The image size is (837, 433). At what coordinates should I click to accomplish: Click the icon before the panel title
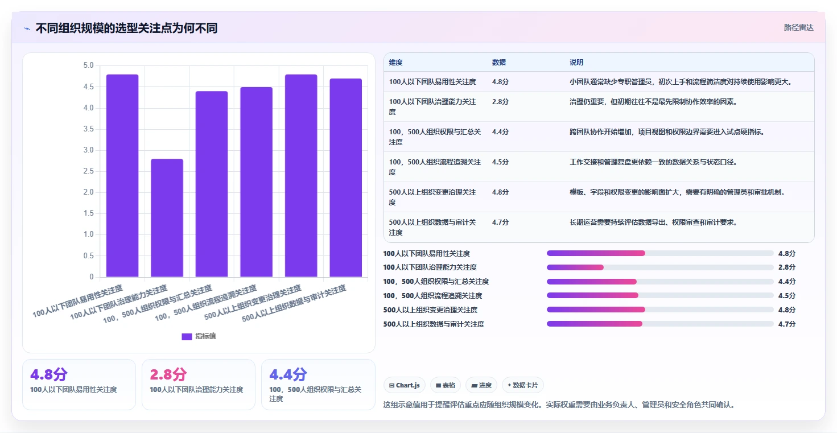[x=27, y=28]
